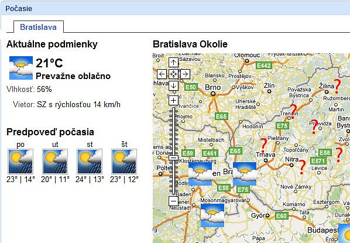
Task: Click the Zlín city label on map
Action: click(269, 85)
